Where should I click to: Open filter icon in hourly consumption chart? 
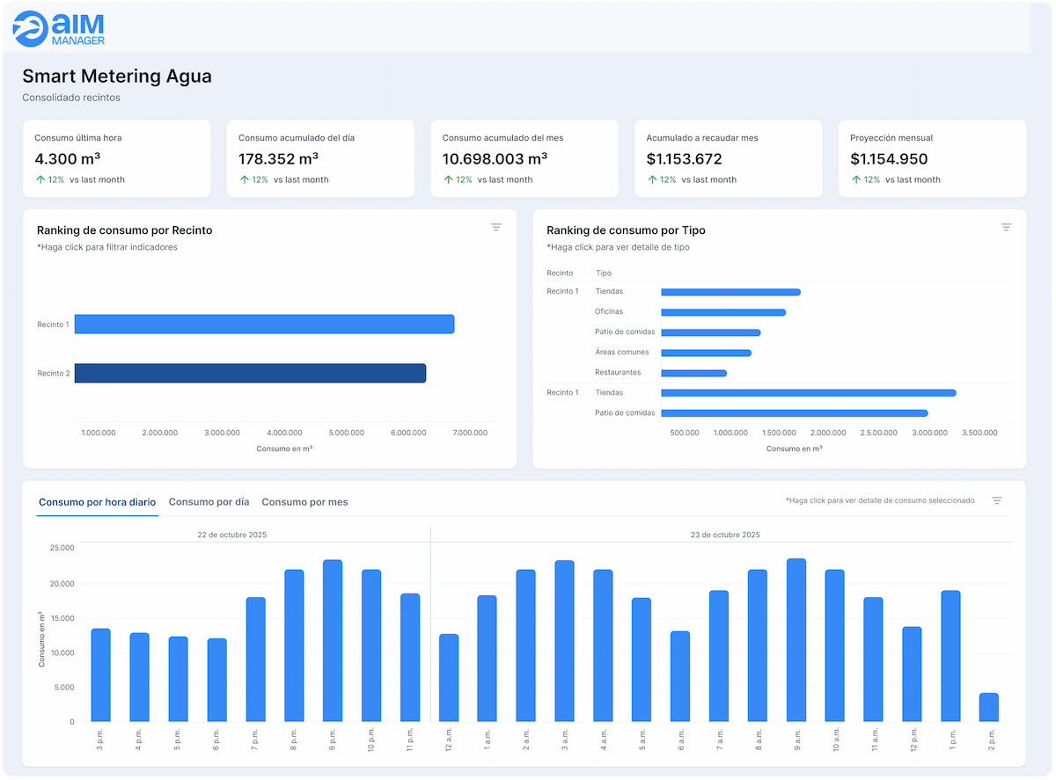click(x=996, y=500)
